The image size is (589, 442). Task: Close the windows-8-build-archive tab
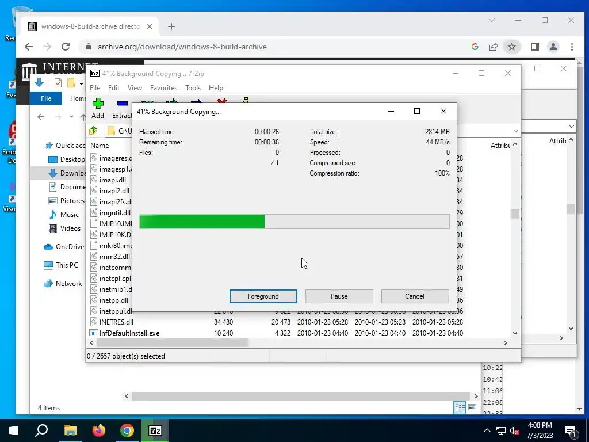click(150, 26)
